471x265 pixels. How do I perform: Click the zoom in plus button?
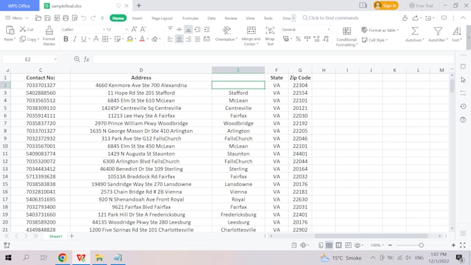(453, 245)
